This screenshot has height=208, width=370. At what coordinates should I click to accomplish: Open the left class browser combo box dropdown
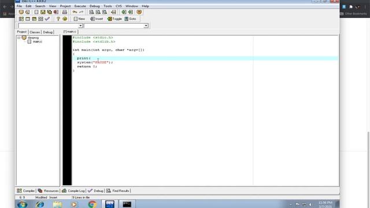(80, 25)
